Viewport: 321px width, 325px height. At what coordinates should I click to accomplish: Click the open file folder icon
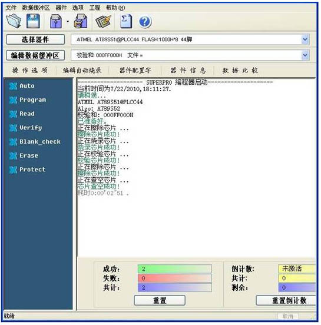(14, 21)
